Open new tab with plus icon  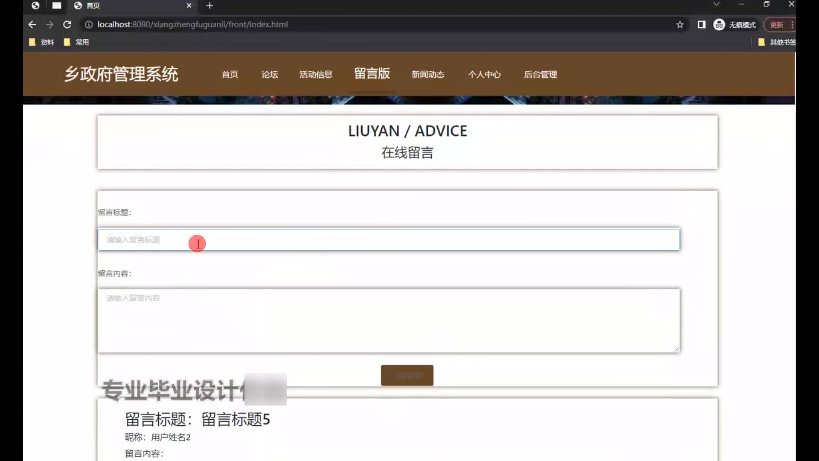coord(209,6)
